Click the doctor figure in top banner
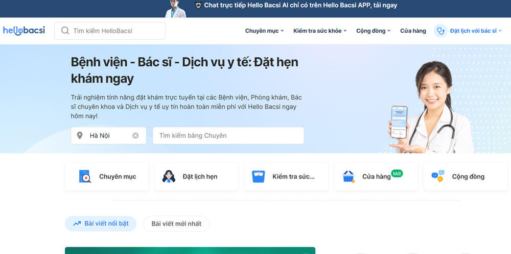The width and height of the screenshot is (511, 254). pos(176,9)
